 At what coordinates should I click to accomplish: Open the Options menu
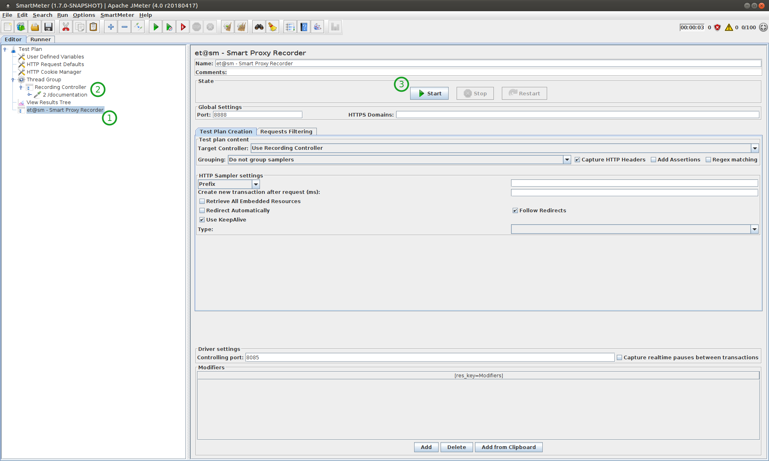pyautogui.click(x=84, y=15)
